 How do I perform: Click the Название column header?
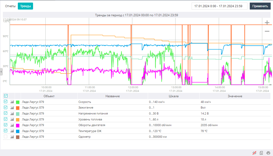click(x=112, y=96)
